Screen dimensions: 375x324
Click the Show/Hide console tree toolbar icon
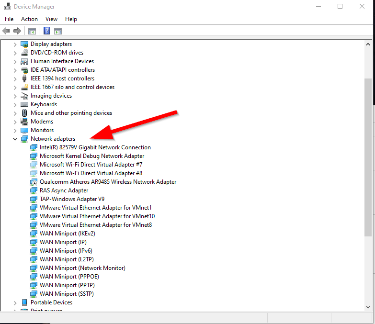(32, 31)
